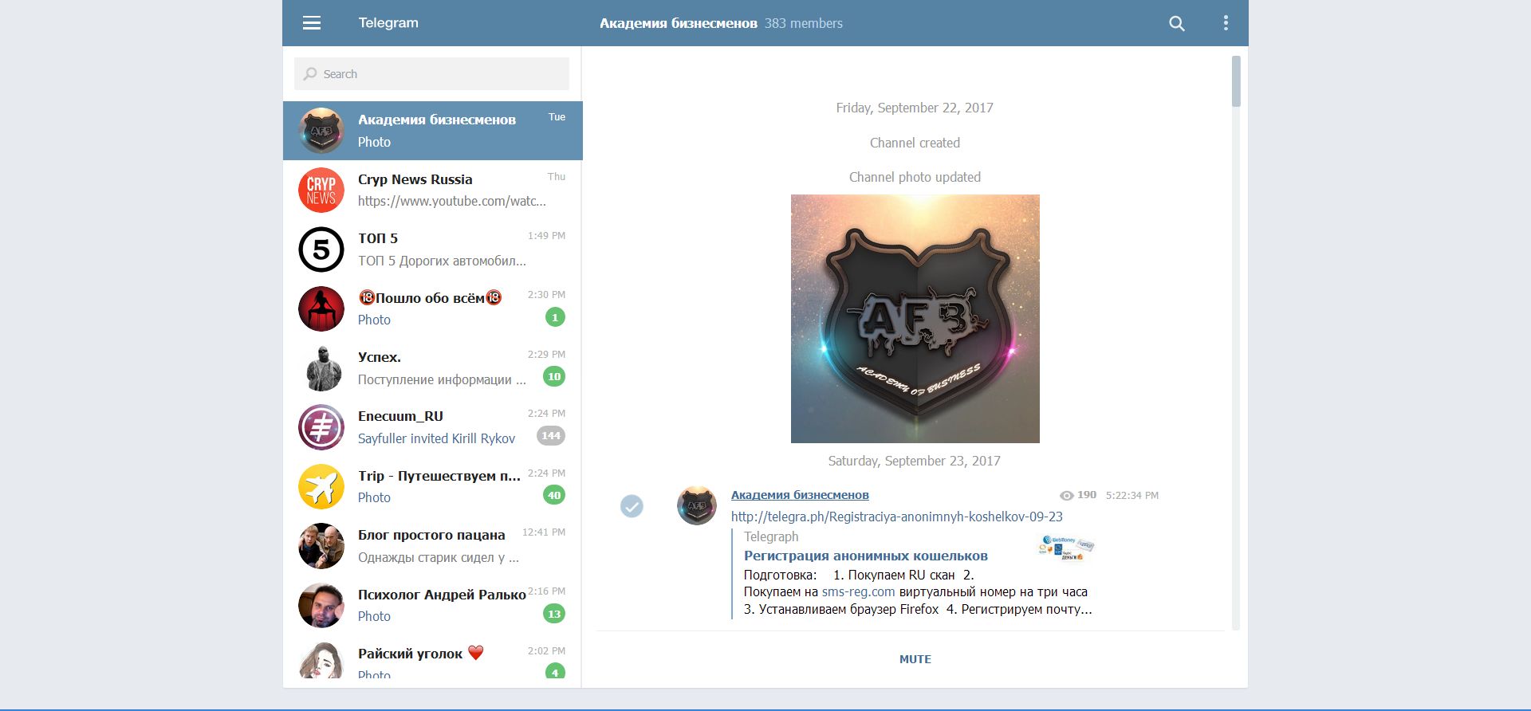Click the Telegram title text
The image size is (1531, 711).
coord(388,23)
